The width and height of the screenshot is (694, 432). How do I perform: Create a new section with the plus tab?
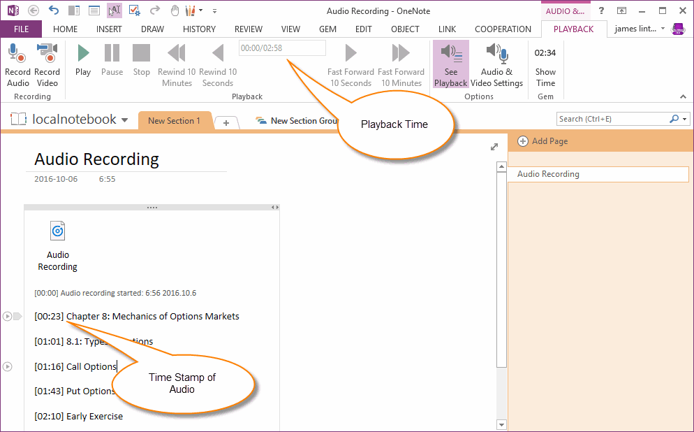[x=226, y=123]
